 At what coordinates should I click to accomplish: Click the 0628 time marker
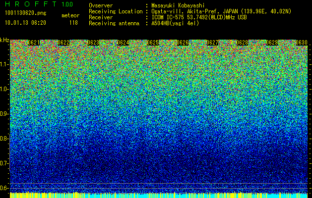click(243, 43)
